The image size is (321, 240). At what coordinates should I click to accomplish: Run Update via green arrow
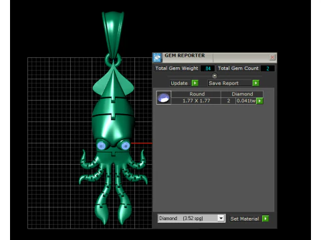click(x=195, y=83)
